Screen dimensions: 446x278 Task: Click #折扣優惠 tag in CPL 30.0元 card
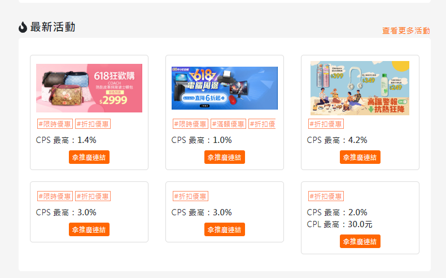pyautogui.click(x=326, y=196)
